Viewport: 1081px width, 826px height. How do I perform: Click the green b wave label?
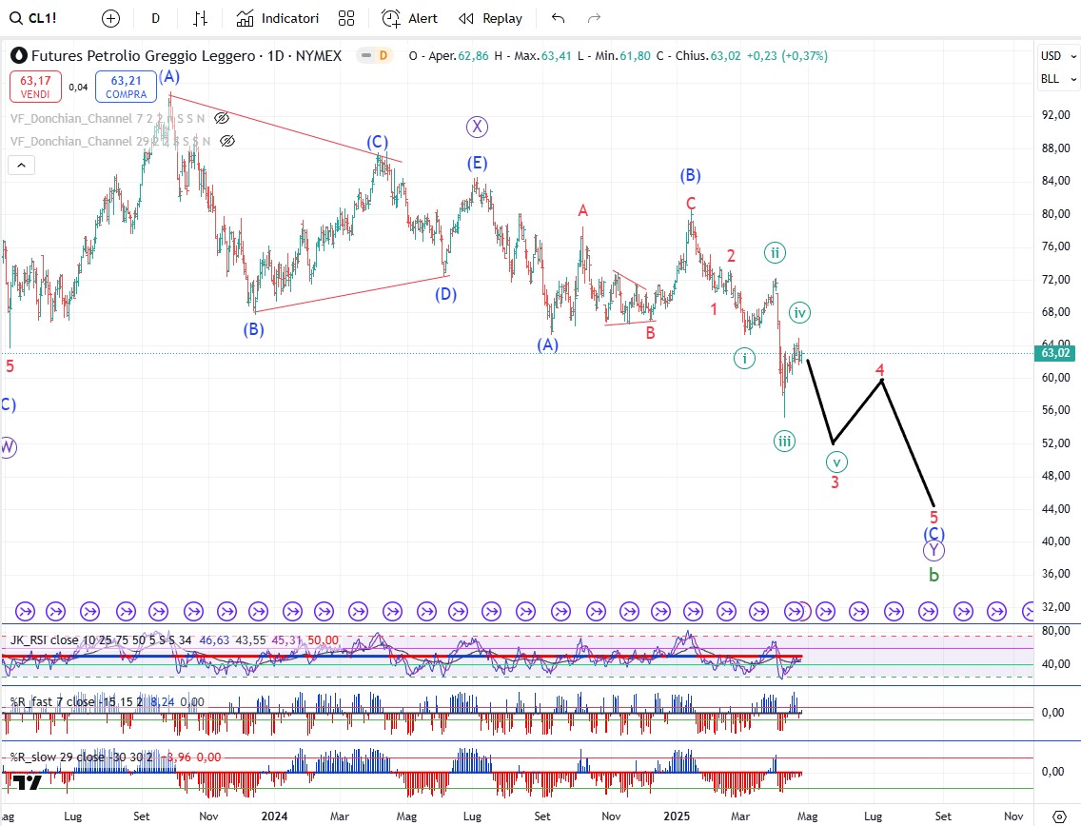pos(934,575)
